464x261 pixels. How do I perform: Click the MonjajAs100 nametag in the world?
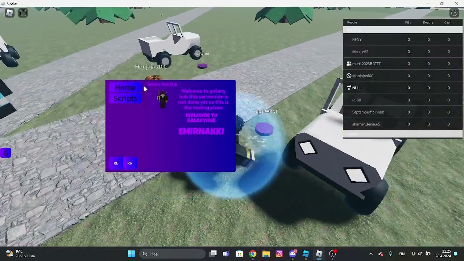point(151,67)
